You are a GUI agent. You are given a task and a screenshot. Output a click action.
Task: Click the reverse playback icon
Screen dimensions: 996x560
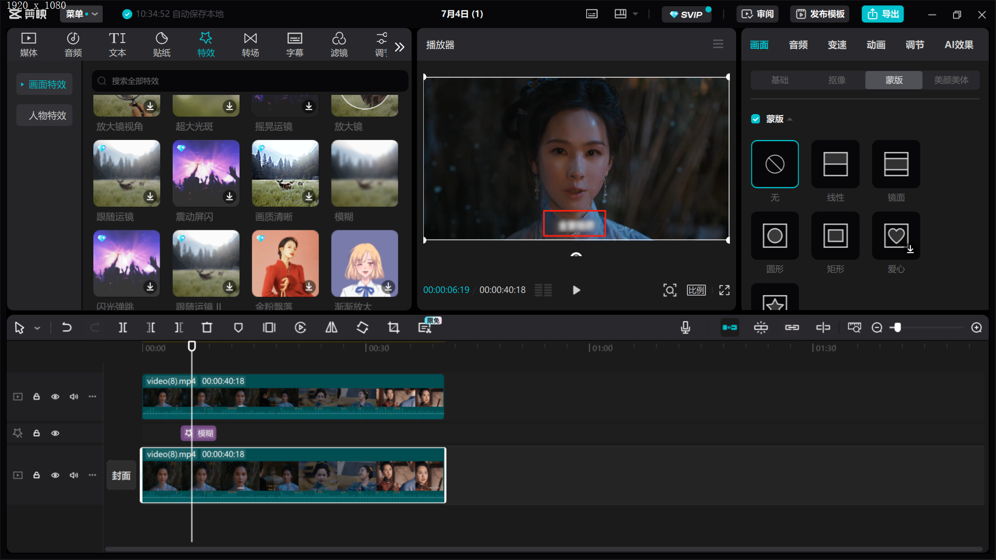300,328
